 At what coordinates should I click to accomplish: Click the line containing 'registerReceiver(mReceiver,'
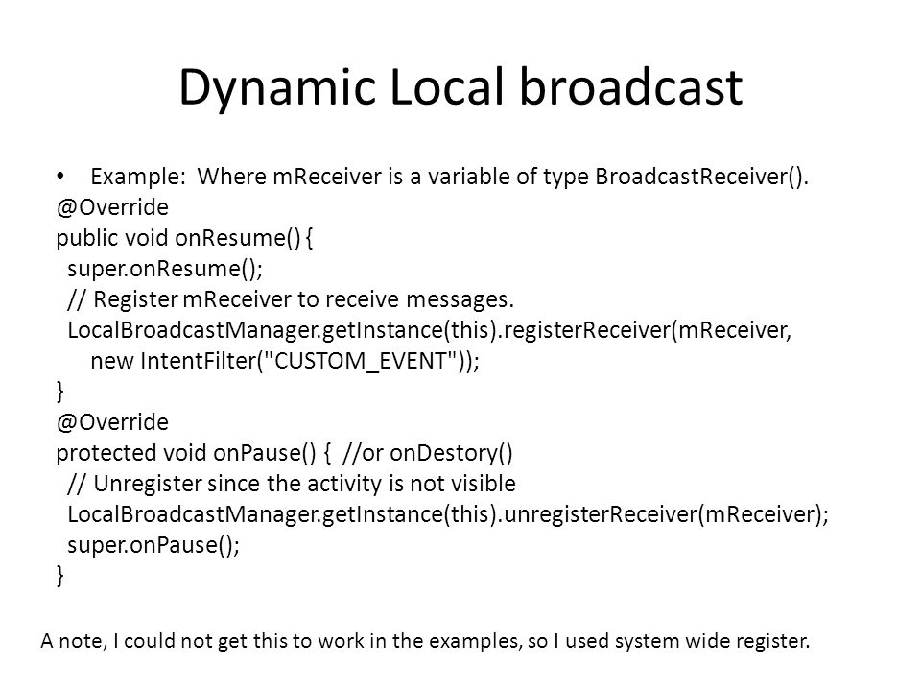pos(430,330)
